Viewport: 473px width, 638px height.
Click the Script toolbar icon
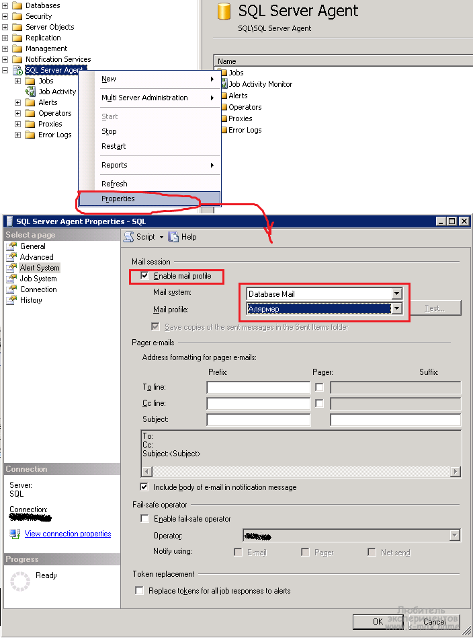tap(129, 237)
